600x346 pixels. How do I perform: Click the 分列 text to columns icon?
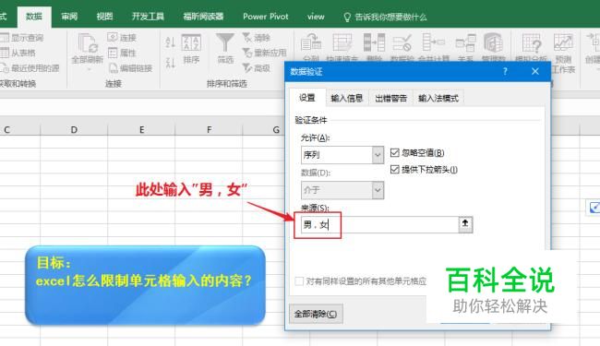point(311,42)
